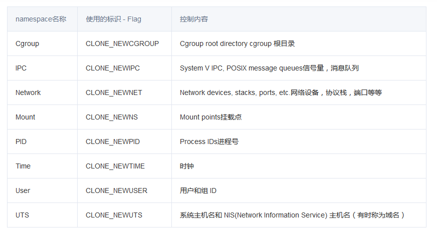The width and height of the screenshot is (437, 234).
Task: Select the 'Cgroup' namespace cell
Action: [43, 43]
